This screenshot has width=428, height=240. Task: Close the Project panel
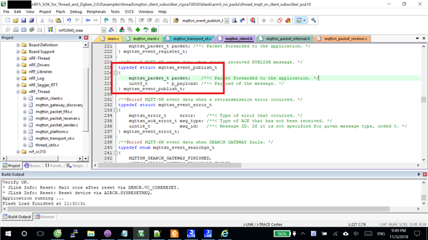(86, 37)
